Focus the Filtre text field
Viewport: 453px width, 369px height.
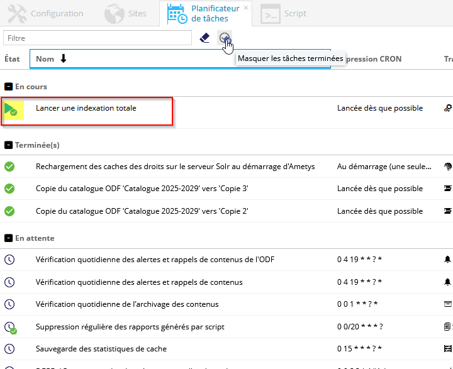(98, 38)
